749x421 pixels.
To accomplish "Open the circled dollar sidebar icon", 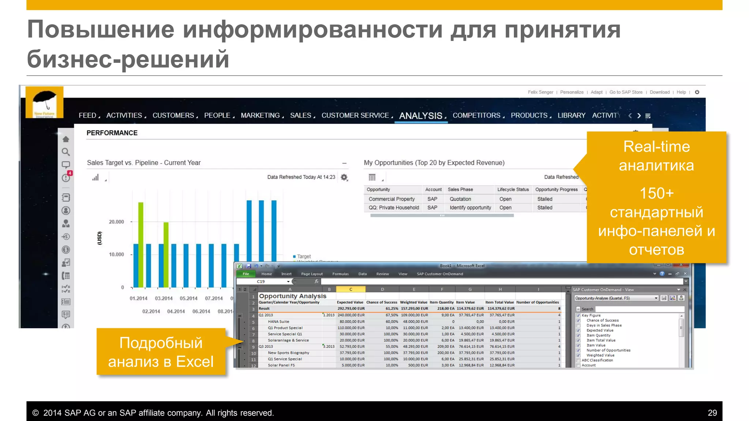I will [66, 250].
